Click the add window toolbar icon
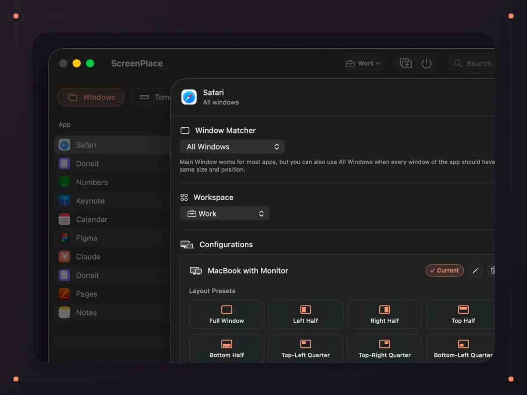 pos(406,64)
